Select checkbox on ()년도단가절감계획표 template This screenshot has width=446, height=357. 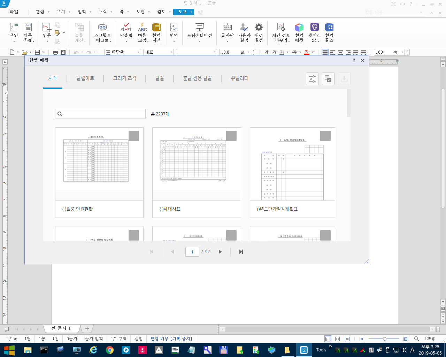click(325, 136)
